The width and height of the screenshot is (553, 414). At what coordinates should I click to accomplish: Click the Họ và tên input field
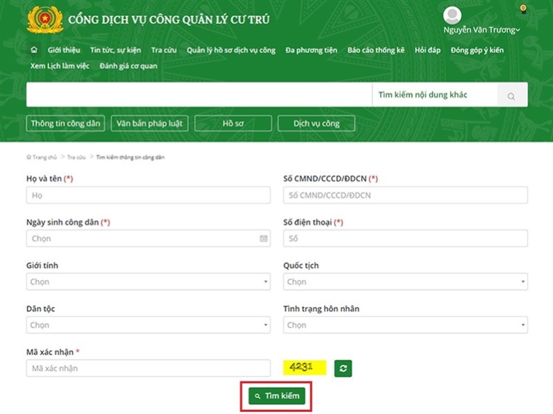pos(148,196)
